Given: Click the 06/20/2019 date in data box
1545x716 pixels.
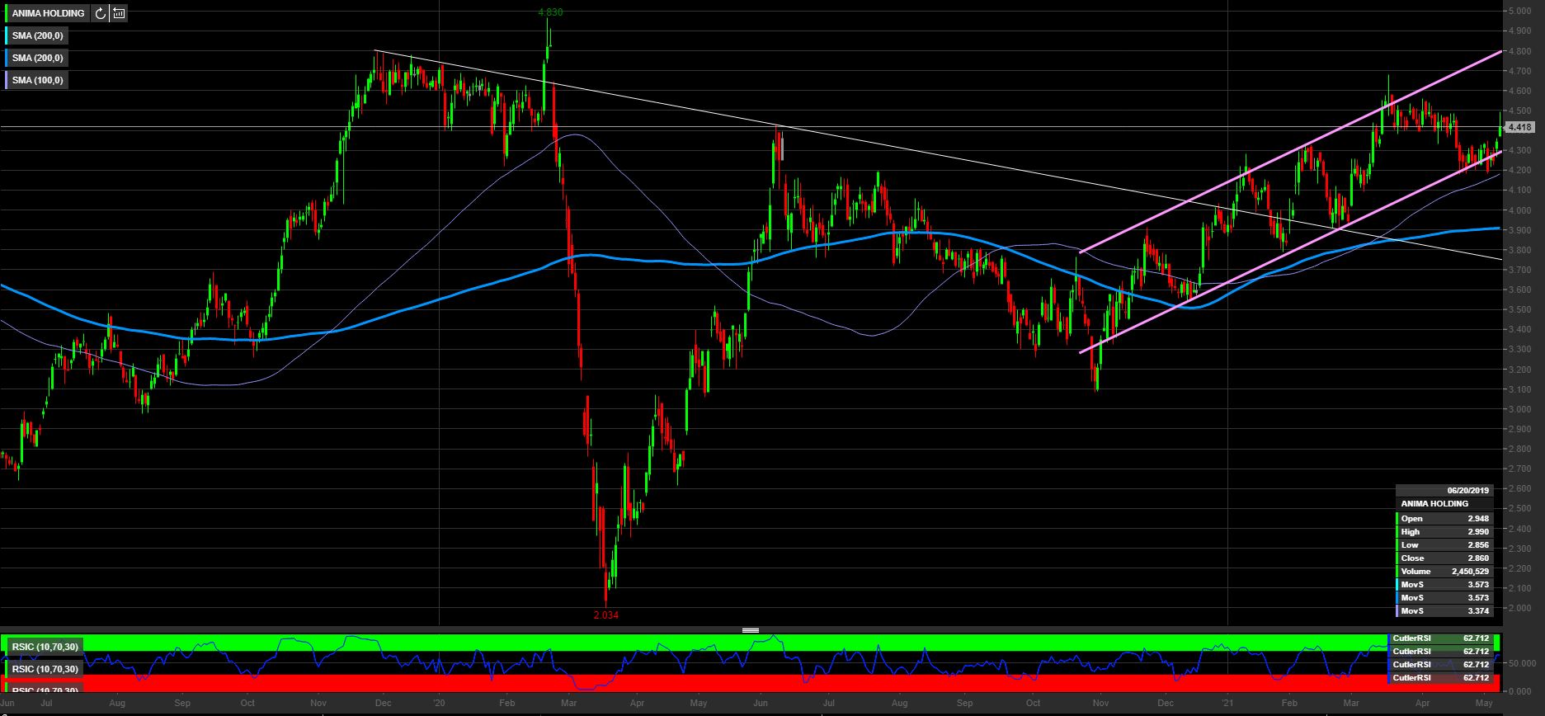Looking at the screenshot, I should (1467, 490).
